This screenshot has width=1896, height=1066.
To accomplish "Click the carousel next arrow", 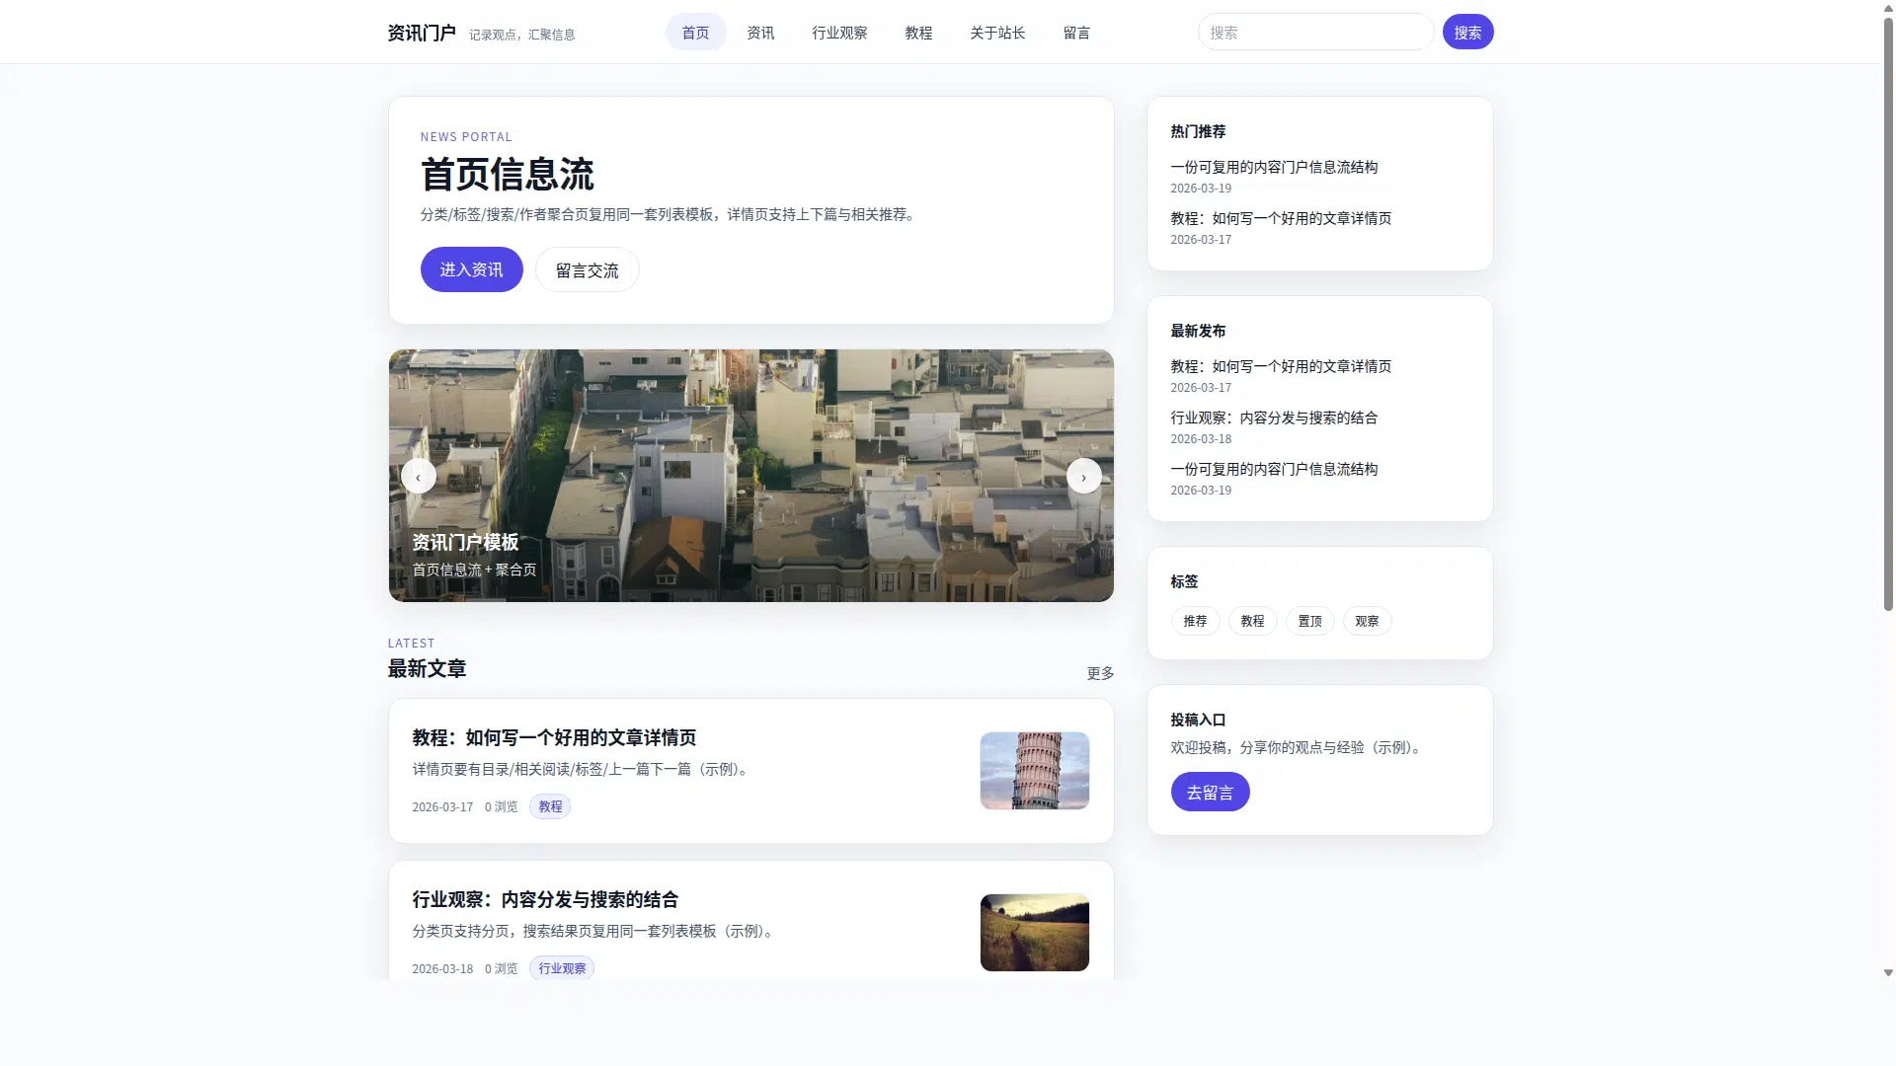I will pos(1083,477).
